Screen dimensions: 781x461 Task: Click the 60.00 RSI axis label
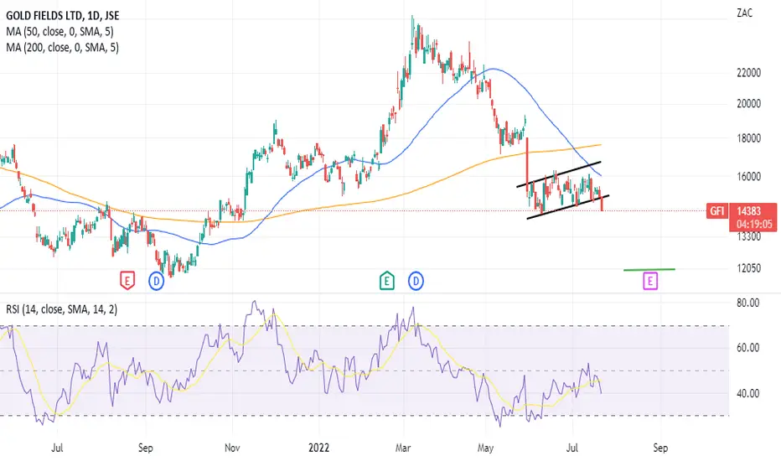(x=747, y=347)
